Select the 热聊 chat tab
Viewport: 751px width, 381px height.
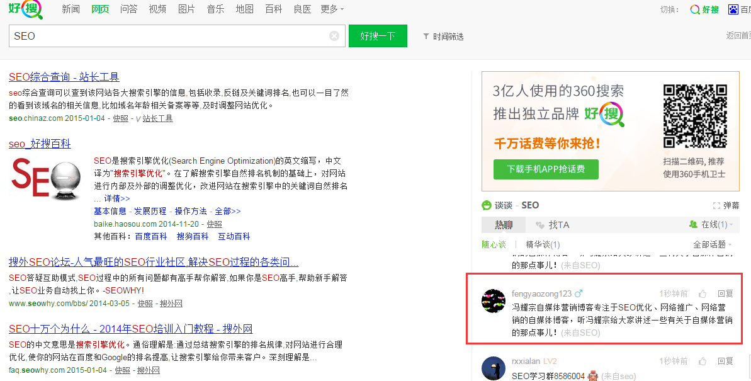tap(504, 225)
